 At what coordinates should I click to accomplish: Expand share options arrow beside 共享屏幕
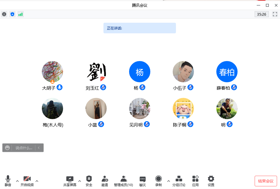[80, 181]
